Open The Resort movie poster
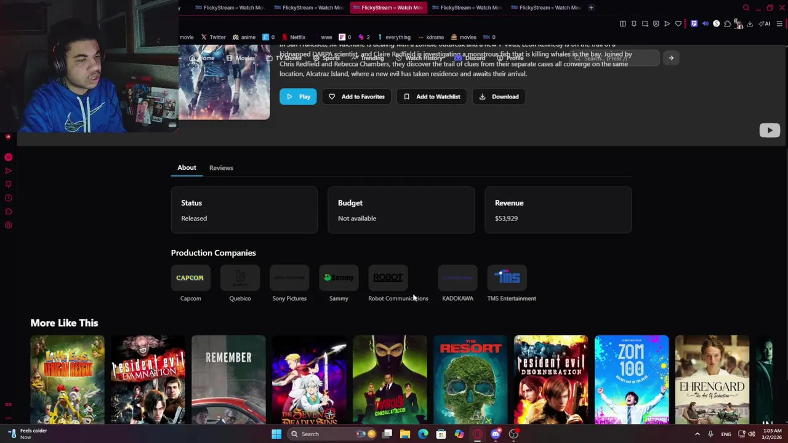Viewport: 788px width, 443px height. (x=470, y=380)
